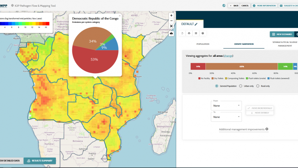Click the plus icon in New Scenario
Screen dimensions: 298x168
click(x=273, y=34)
